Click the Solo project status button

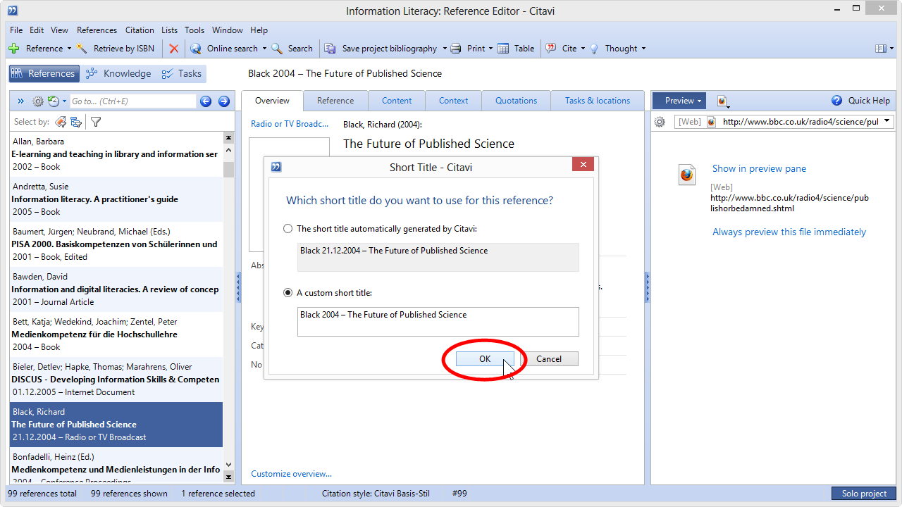(864, 494)
